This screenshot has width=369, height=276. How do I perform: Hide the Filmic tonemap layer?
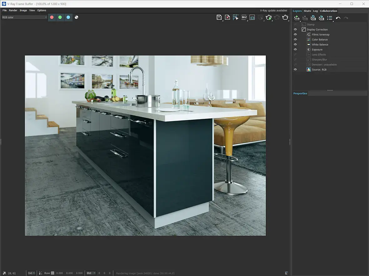[x=295, y=35]
